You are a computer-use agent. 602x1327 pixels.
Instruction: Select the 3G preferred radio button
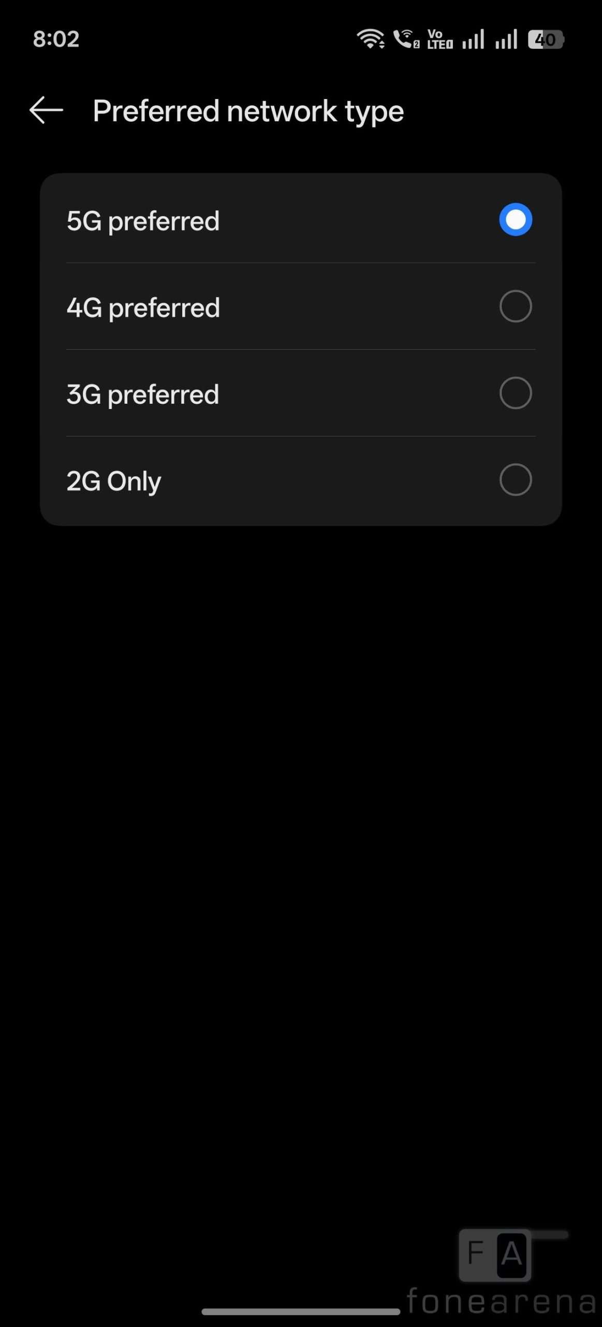click(x=515, y=393)
